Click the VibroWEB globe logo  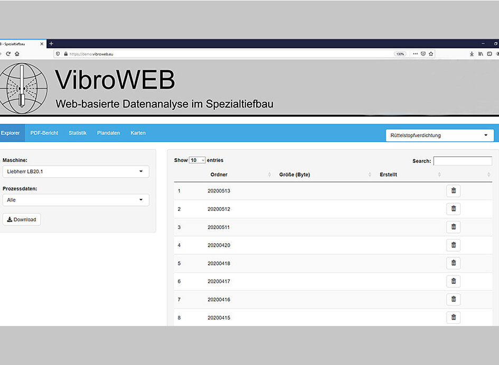coord(23,88)
